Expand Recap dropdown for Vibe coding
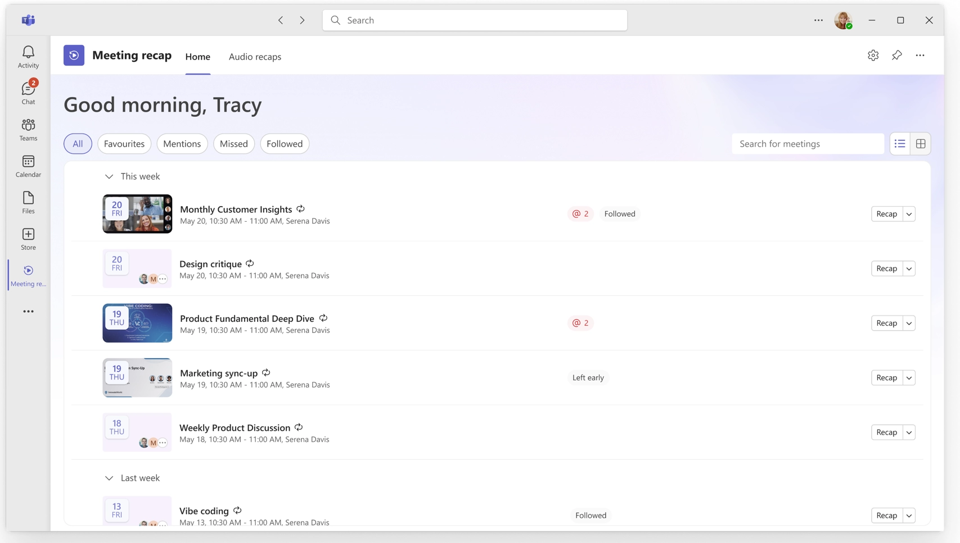Image resolution: width=960 pixels, height=543 pixels. [x=909, y=515]
